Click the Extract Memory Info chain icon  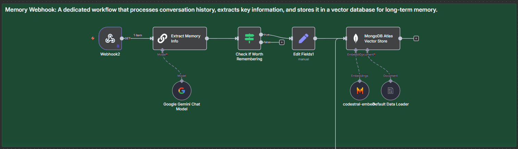coord(162,39)
